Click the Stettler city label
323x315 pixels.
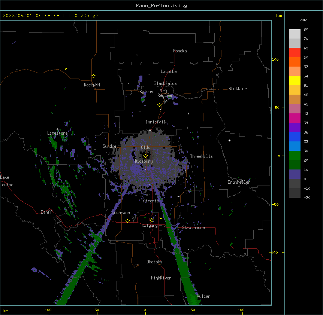point(238,89)
